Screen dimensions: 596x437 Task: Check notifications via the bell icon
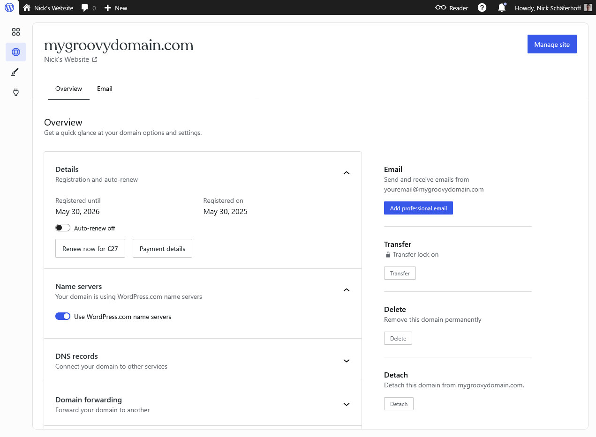(501, 8)
